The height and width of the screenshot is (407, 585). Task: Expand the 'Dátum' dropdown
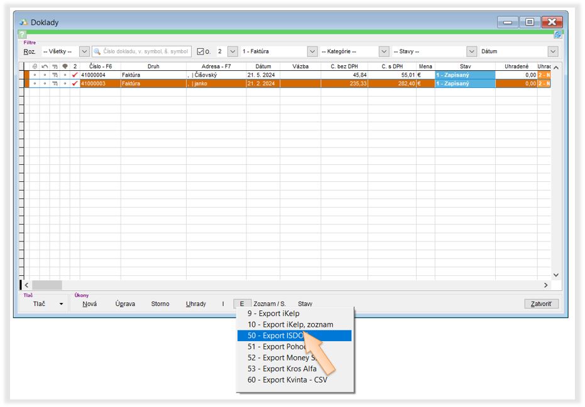pyautogui.click(x=553, y=51)
